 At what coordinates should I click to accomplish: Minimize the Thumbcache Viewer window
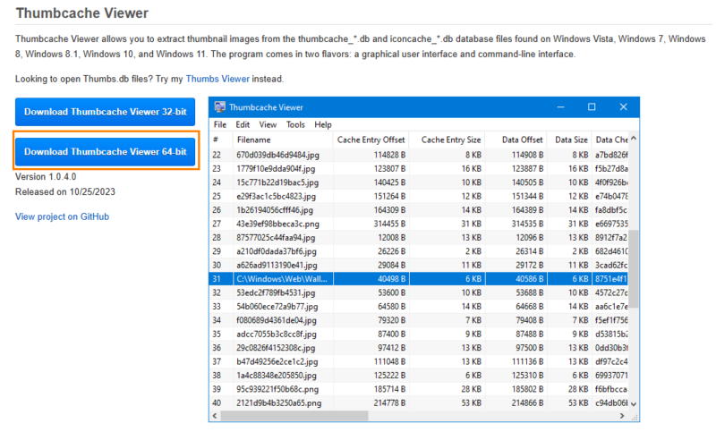coord(561,107)
